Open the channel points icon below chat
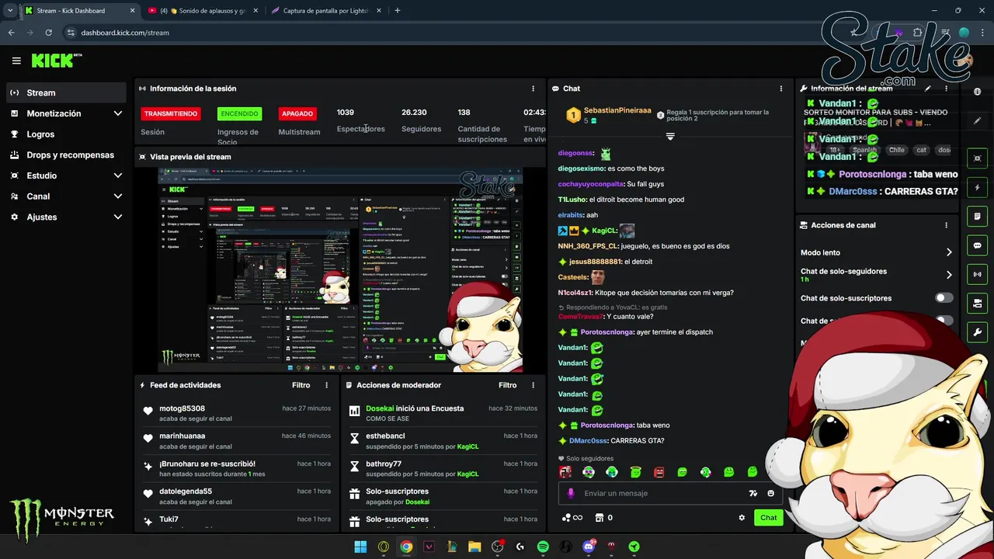 572,518
